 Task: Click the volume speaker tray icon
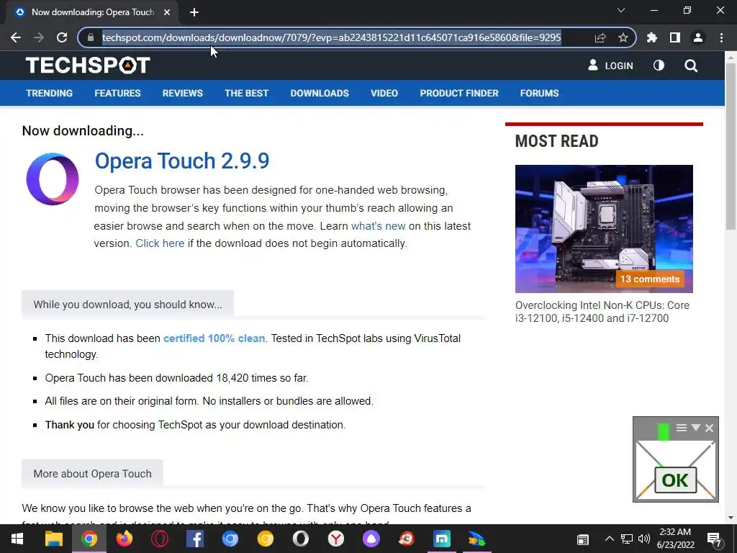[x=644, y=539]
